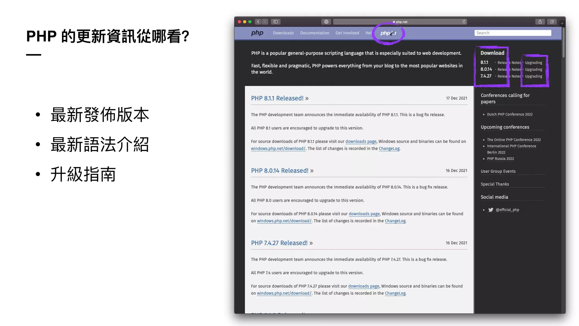Image resolution: width=579 pixels, height=326 pixels.
Task: Click the downloads page link in the 8.0.14 post
Action: point(364,214)
